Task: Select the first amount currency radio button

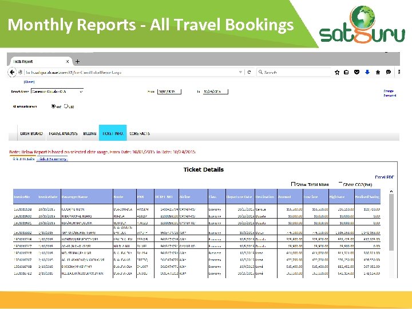Action: 53,106
